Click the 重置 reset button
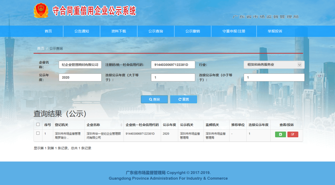335x185 pixels. [x=183, y=99]
